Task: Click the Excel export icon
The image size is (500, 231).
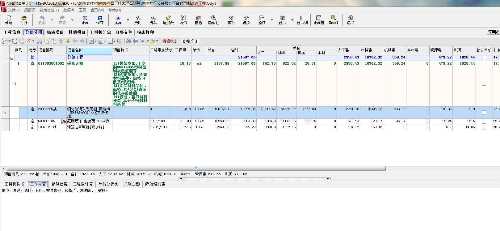Action: pos(334,20)
